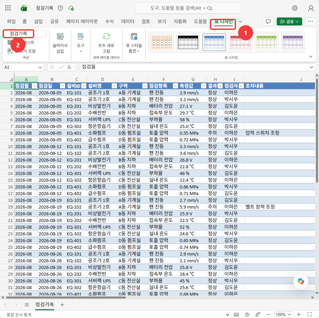Screen dimensions: 319x318
Task: Click the keyboard shortcuts icon in status bar
Action: pyautogui.click(x=236, y=315)
